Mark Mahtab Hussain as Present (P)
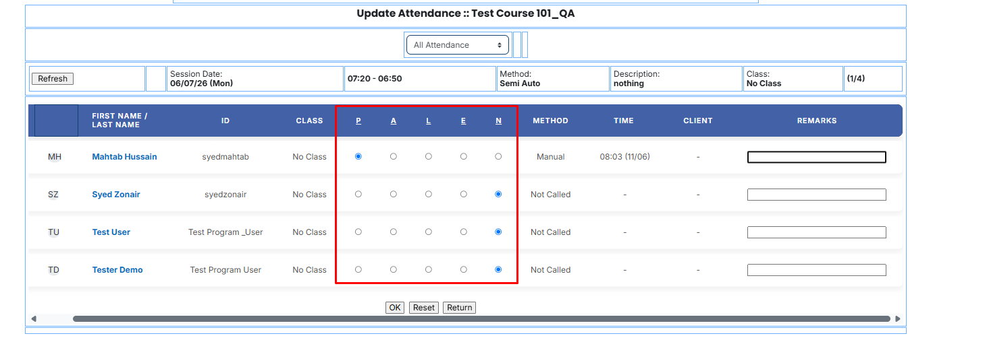Screen dimensions: 989x340 coord(358,156)
